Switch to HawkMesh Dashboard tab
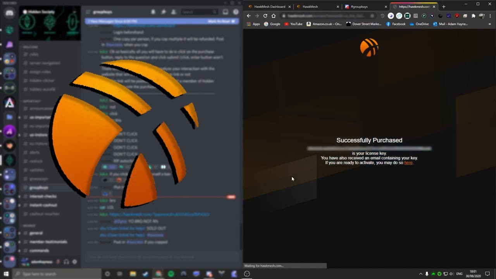Screen dimensions: 496x279 click(270, 7)
